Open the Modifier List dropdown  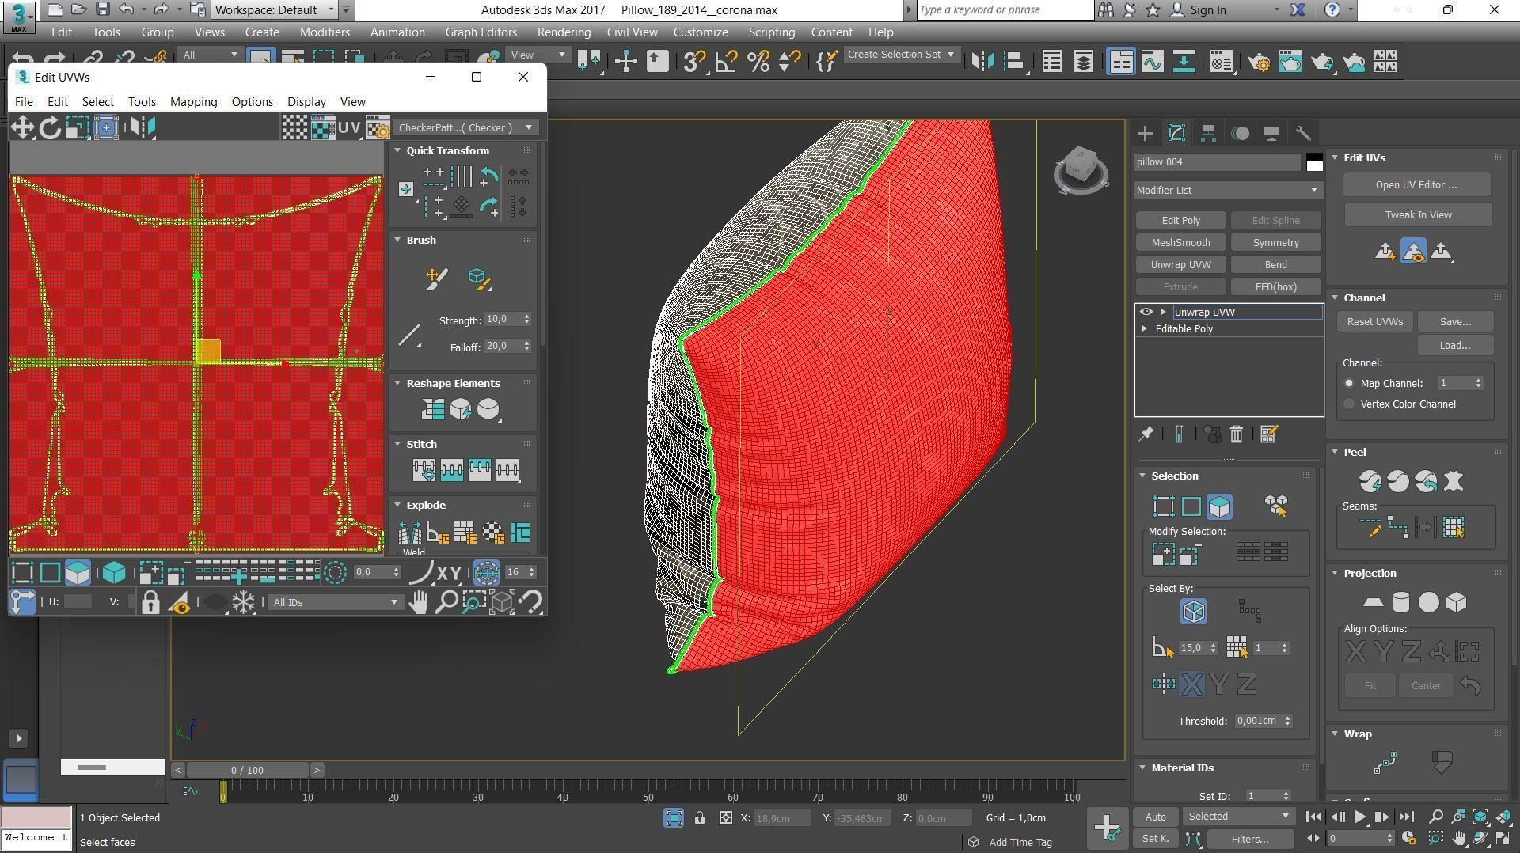[1228, 191]
